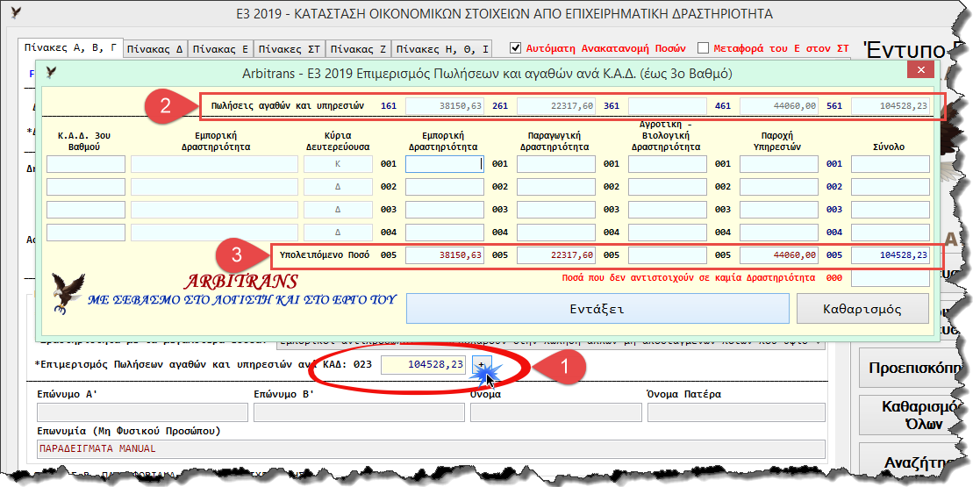This screenshot has height=487, width=973.
Task: Click the Επωνυμία field showing ΠΑΡΑΔΕΙΓΜΑΤΑ MANUAL
Action: (432, 448)
